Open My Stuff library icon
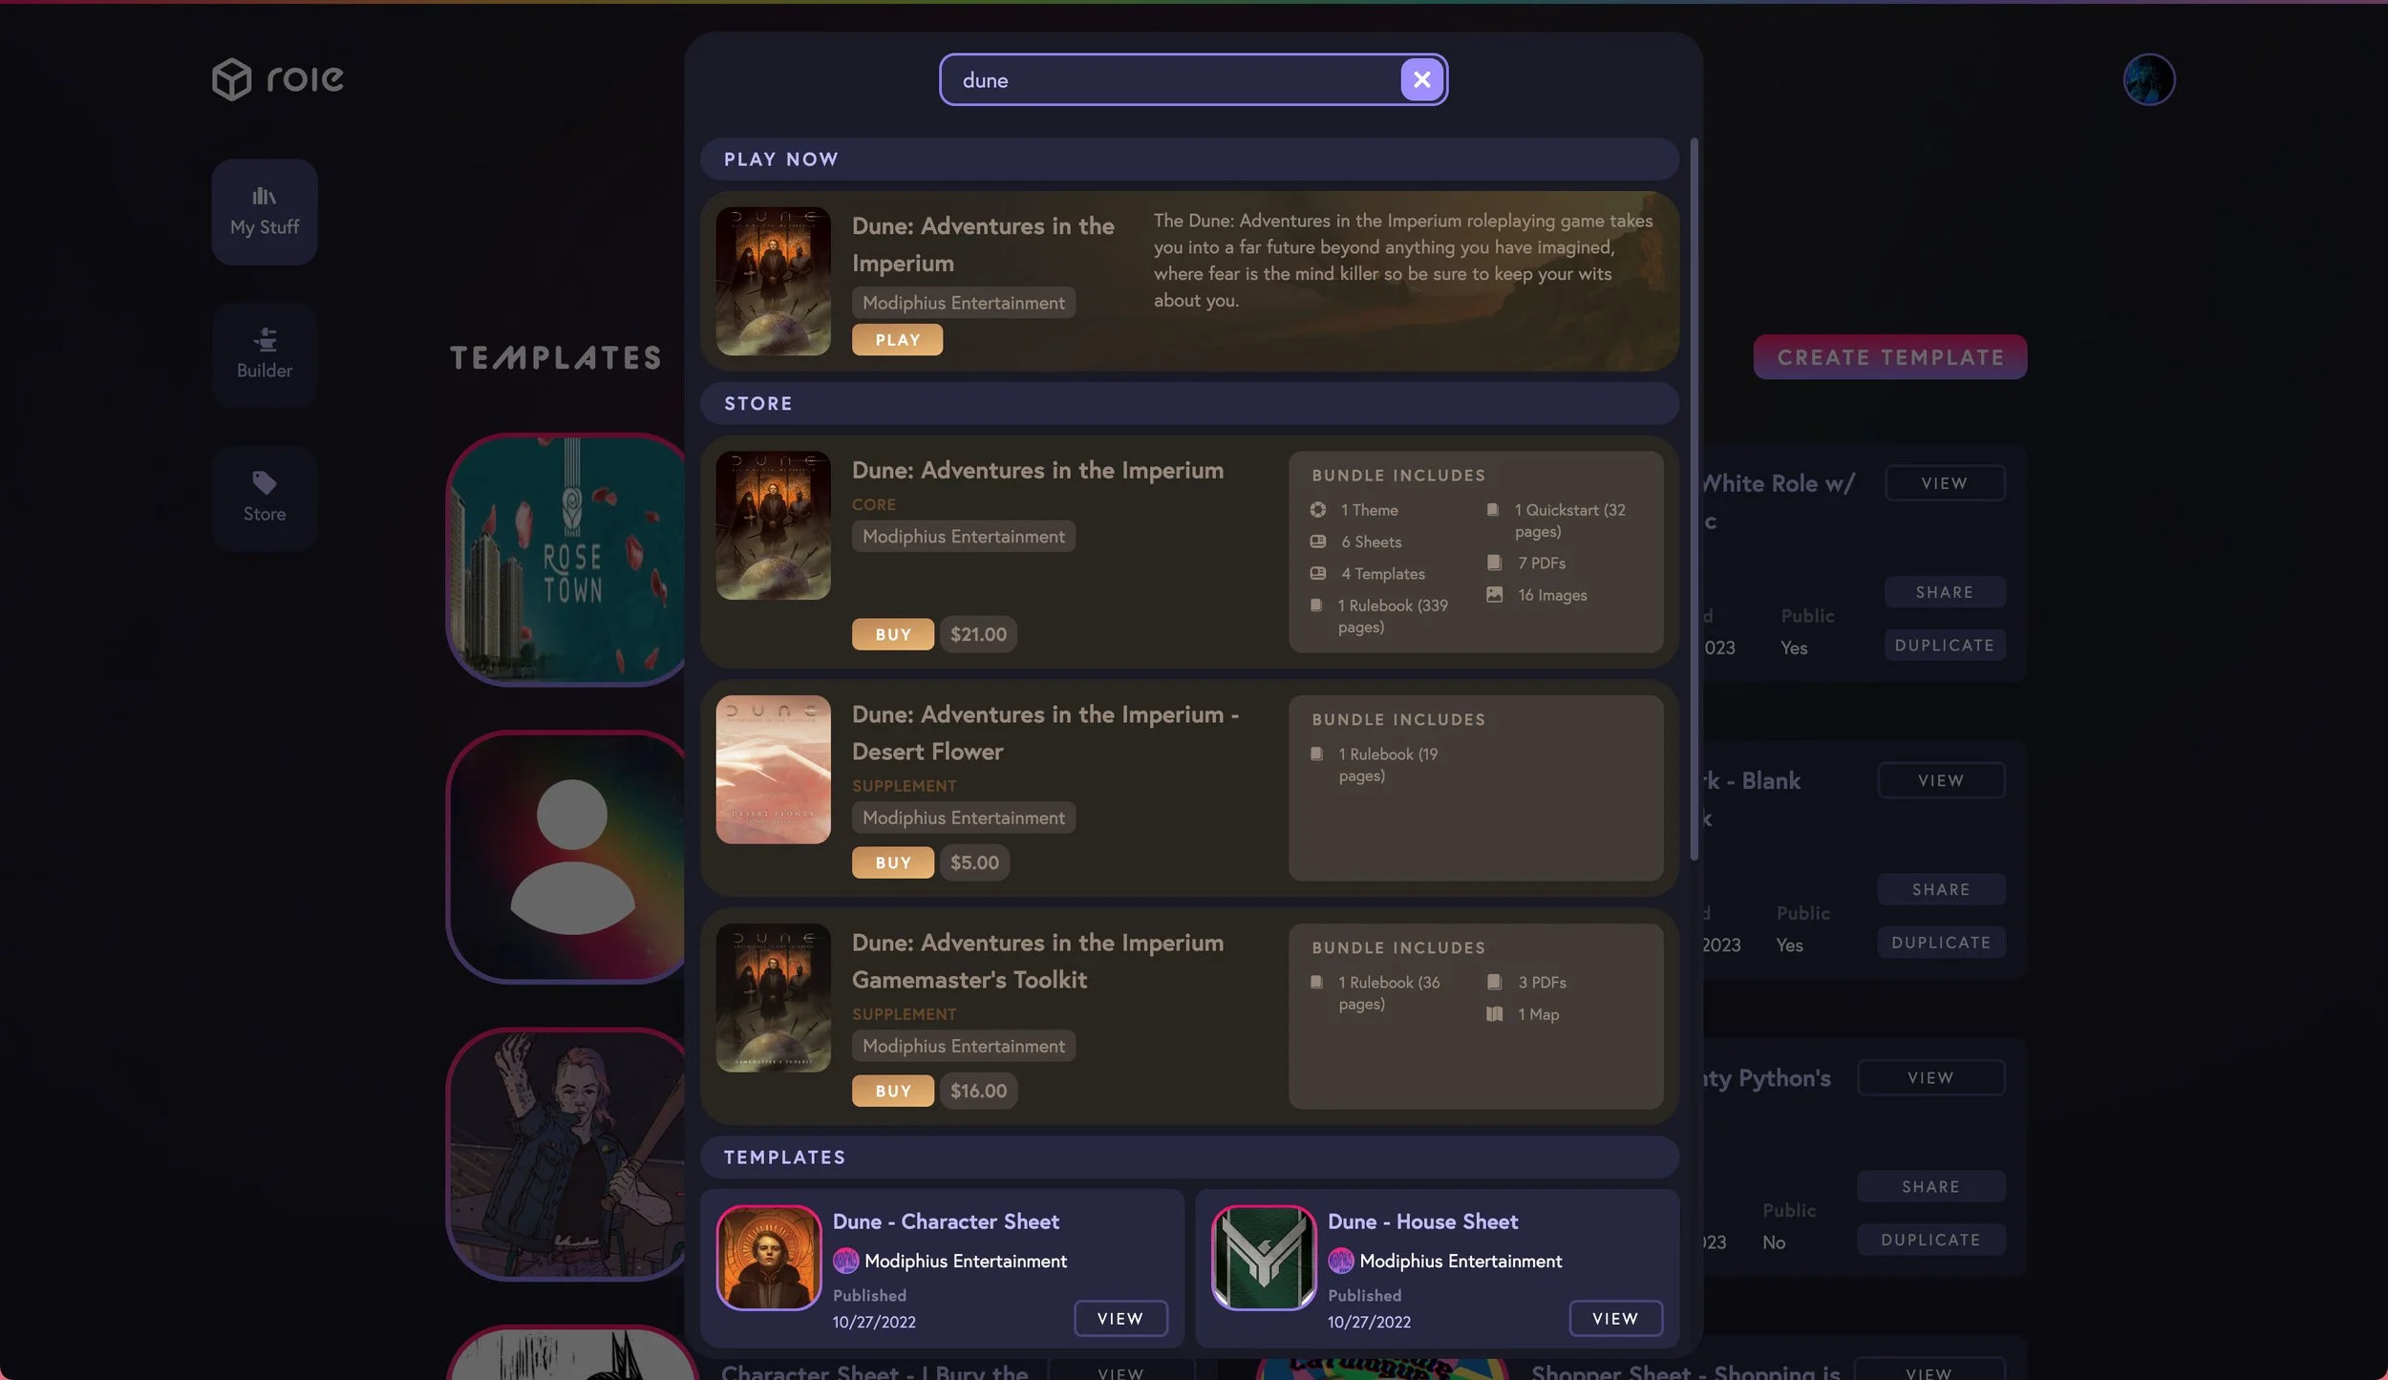 pyautogui.click(x=265, y=197)
